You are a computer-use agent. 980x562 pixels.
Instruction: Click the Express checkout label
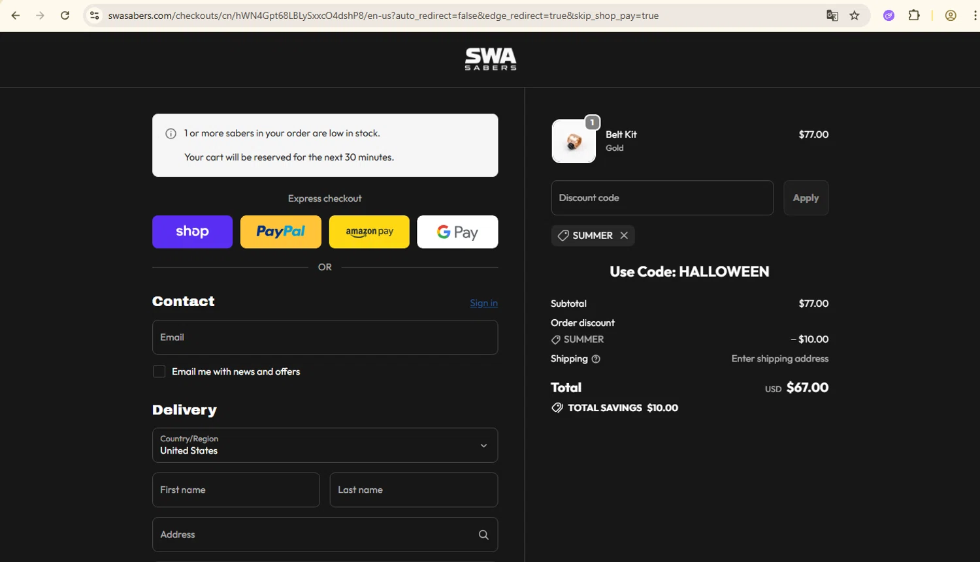pos(325,198)
